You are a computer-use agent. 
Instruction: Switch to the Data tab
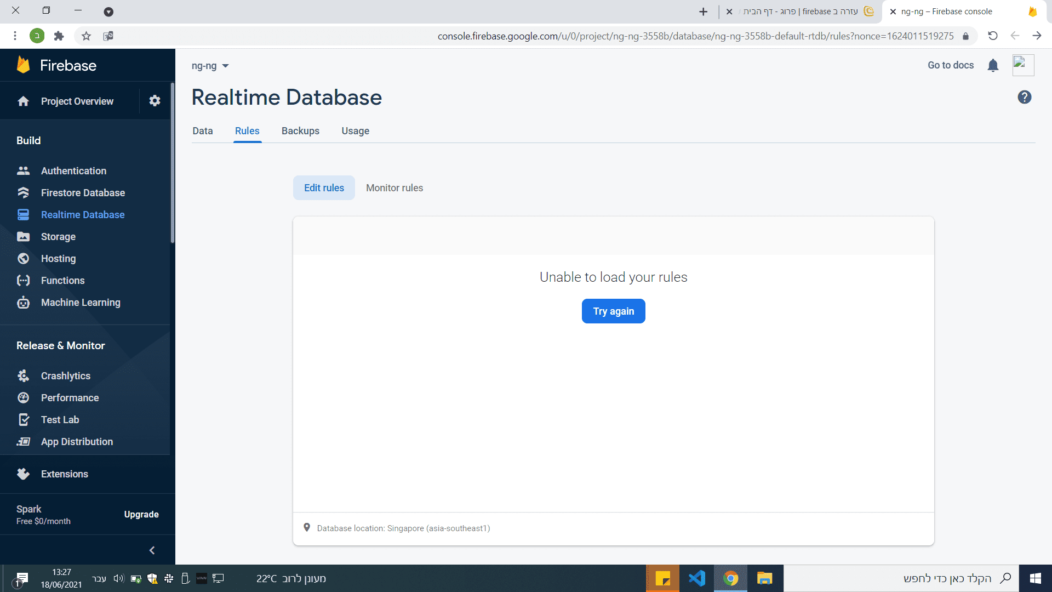coord(202,131)
